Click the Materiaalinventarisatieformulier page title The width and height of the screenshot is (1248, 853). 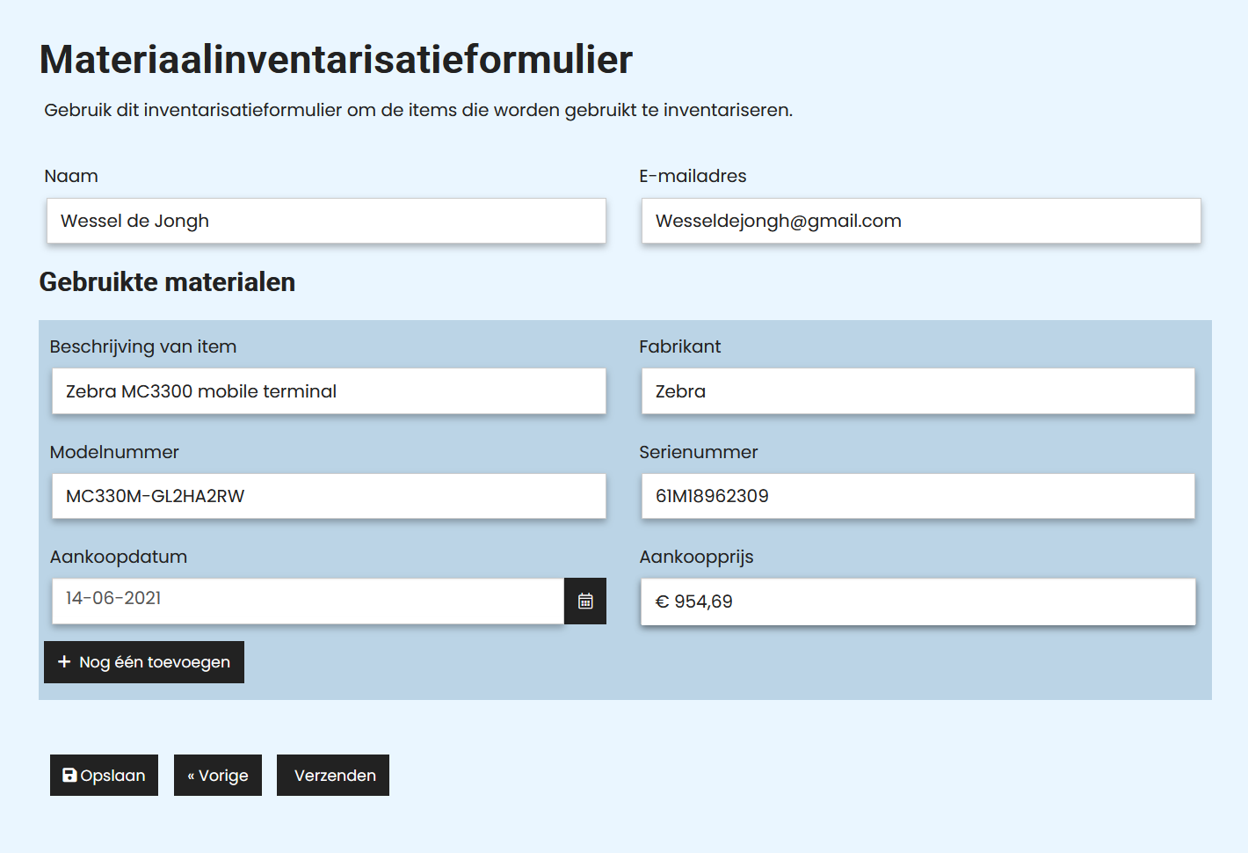click(335, 59)
